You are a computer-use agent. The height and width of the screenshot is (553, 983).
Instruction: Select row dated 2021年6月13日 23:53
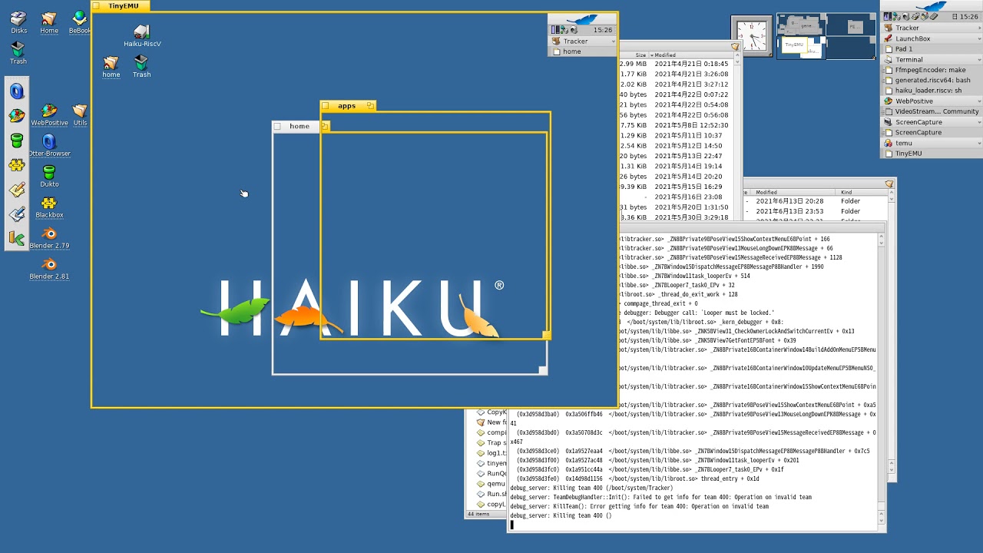(x=814, y=211)
